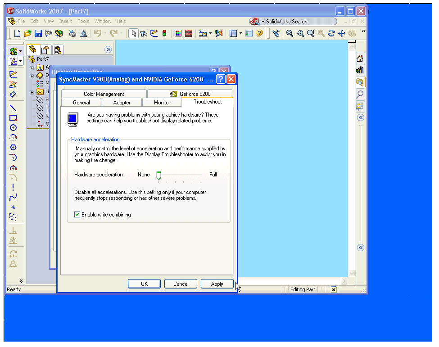Print using the printer toolbar icon
The height and width of the screenshot is (347, 439).
72,34
